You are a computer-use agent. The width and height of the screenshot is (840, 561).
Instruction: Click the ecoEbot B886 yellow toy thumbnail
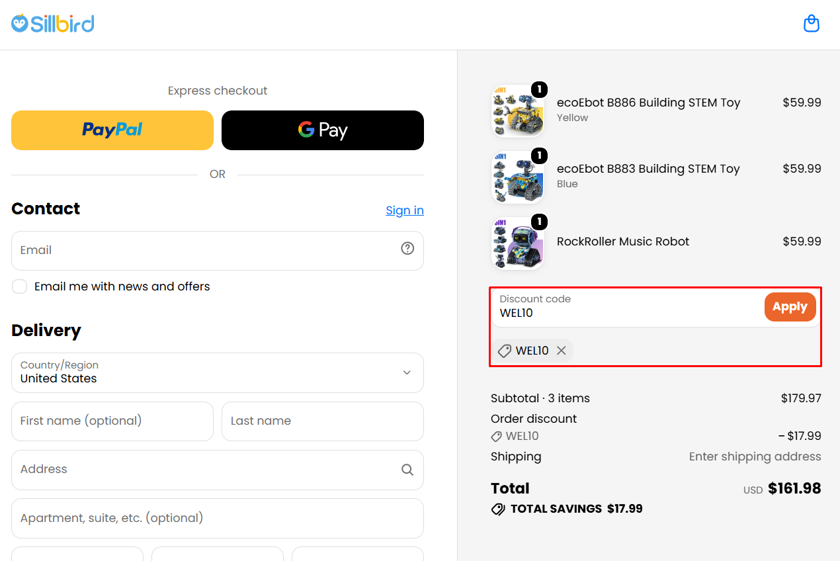tap(518, 110)
